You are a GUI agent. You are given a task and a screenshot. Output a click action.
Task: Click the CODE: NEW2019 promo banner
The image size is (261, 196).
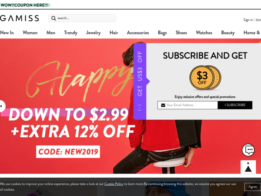68,152
